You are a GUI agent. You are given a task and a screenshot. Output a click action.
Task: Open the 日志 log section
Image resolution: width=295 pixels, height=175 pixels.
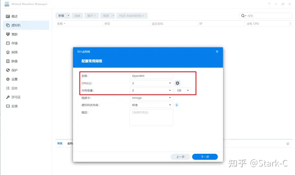point(26,88)
